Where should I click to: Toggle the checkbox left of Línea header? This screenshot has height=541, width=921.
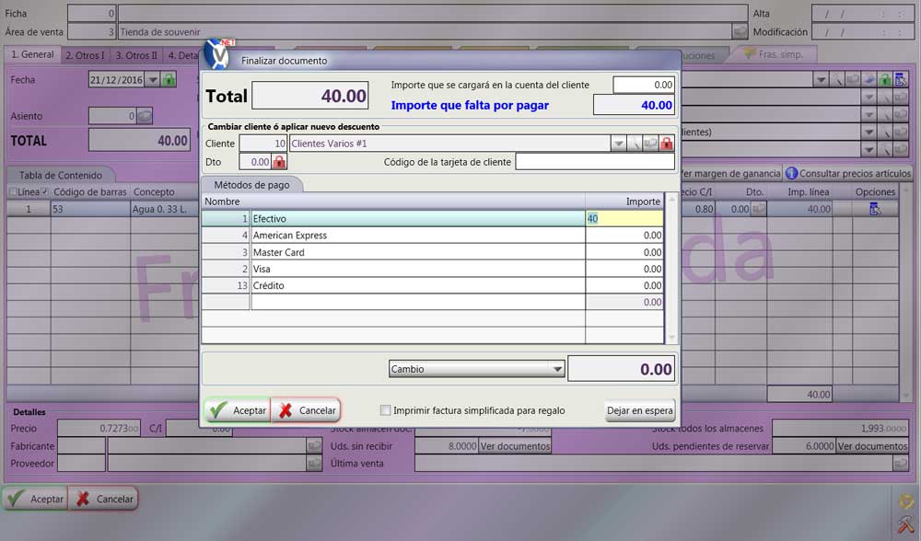click(x=12, y=191)
